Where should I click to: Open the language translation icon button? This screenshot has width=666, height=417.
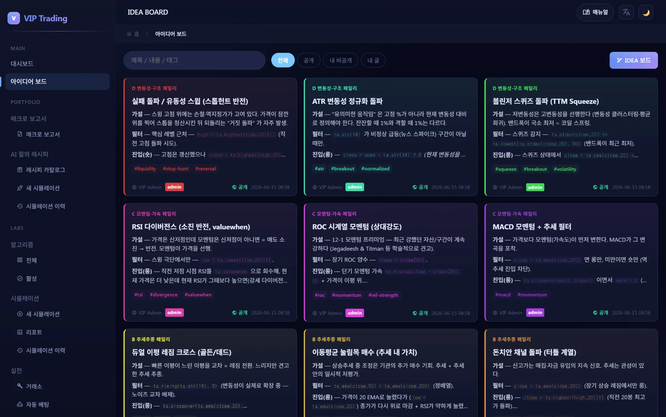[626, 13]
